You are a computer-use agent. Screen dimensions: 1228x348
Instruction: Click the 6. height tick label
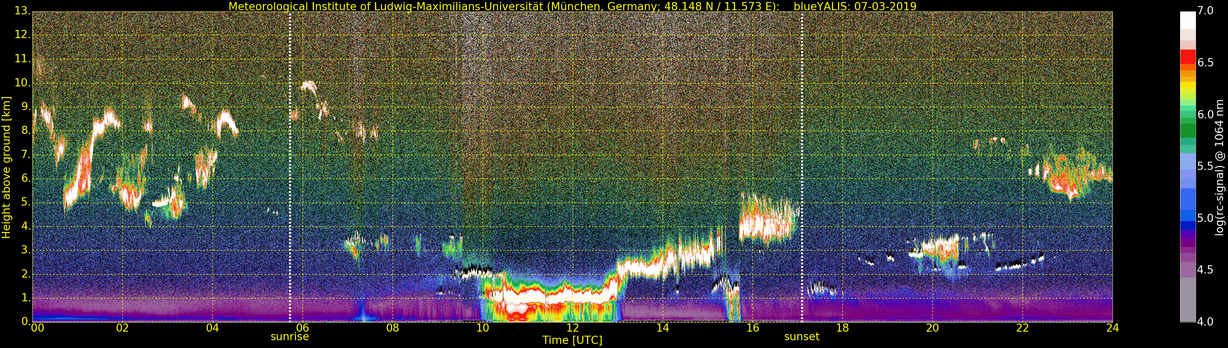(x=26, y=178)
